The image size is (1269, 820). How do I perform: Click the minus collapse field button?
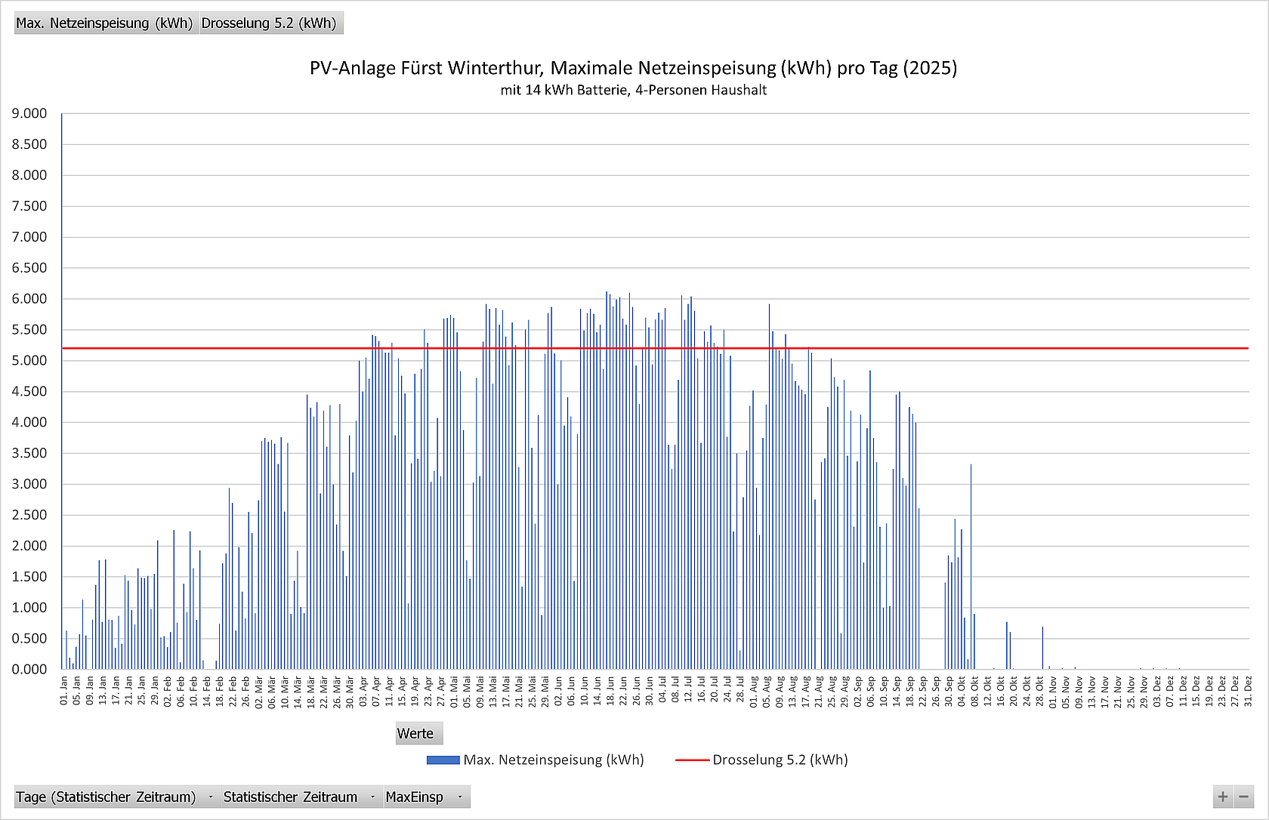tap(1243, 797)
